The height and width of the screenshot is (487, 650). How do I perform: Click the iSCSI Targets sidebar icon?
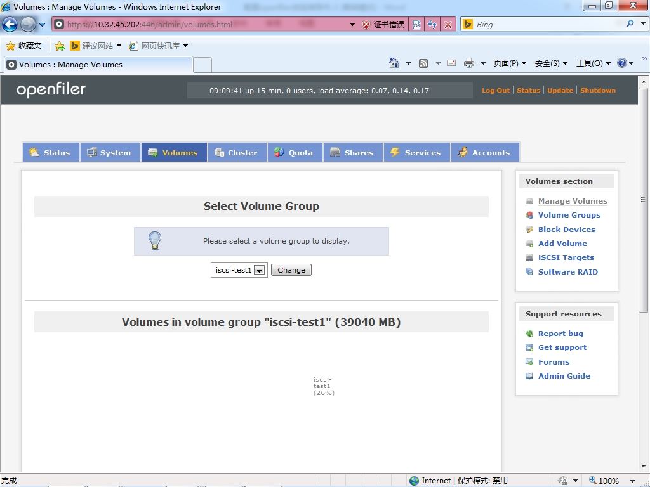click(x=529, y=257)
